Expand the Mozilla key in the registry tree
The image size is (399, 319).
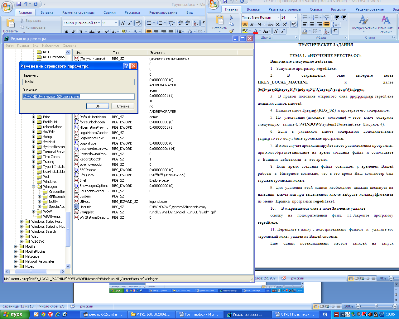(16, 247)
